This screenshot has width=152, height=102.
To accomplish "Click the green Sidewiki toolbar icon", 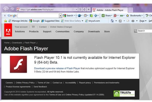I will pos(91,15).
